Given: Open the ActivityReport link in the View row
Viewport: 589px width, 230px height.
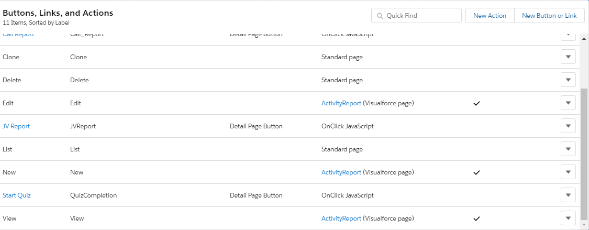Looking at the screenshot, I should click(x=341, y=218).
